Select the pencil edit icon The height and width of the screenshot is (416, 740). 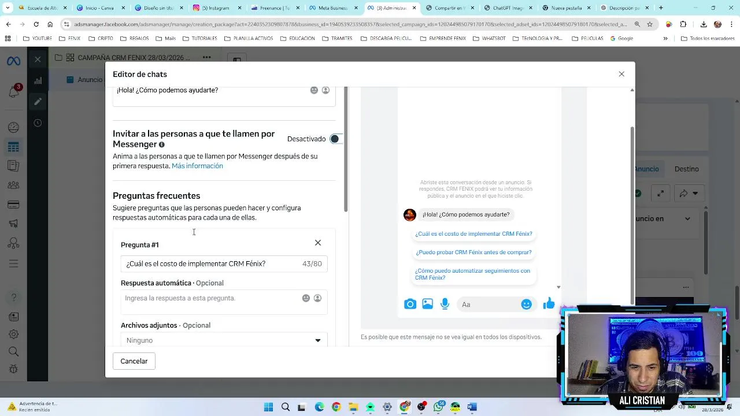tap(38, 102)
